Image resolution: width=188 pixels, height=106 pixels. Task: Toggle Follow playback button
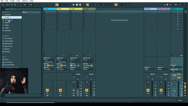tap(57, 5)
